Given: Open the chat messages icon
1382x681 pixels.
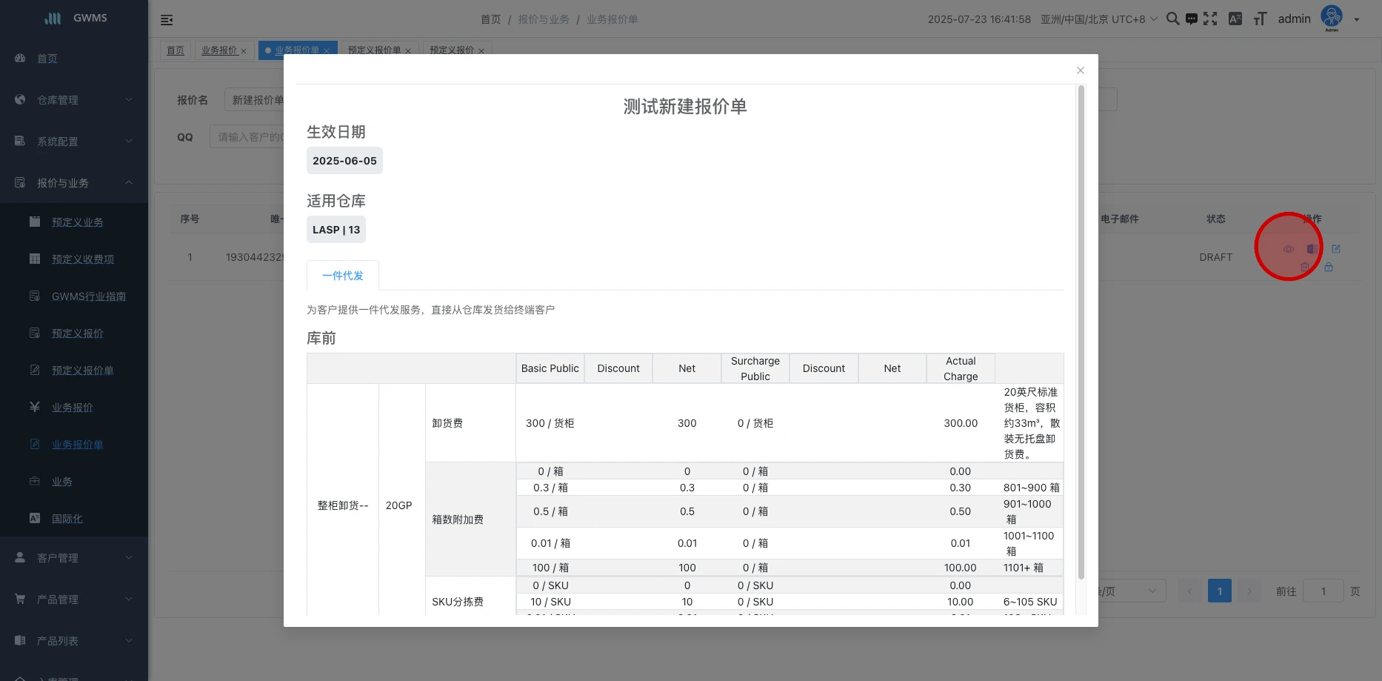Looking at the screenshot, I should [1191, 19].
